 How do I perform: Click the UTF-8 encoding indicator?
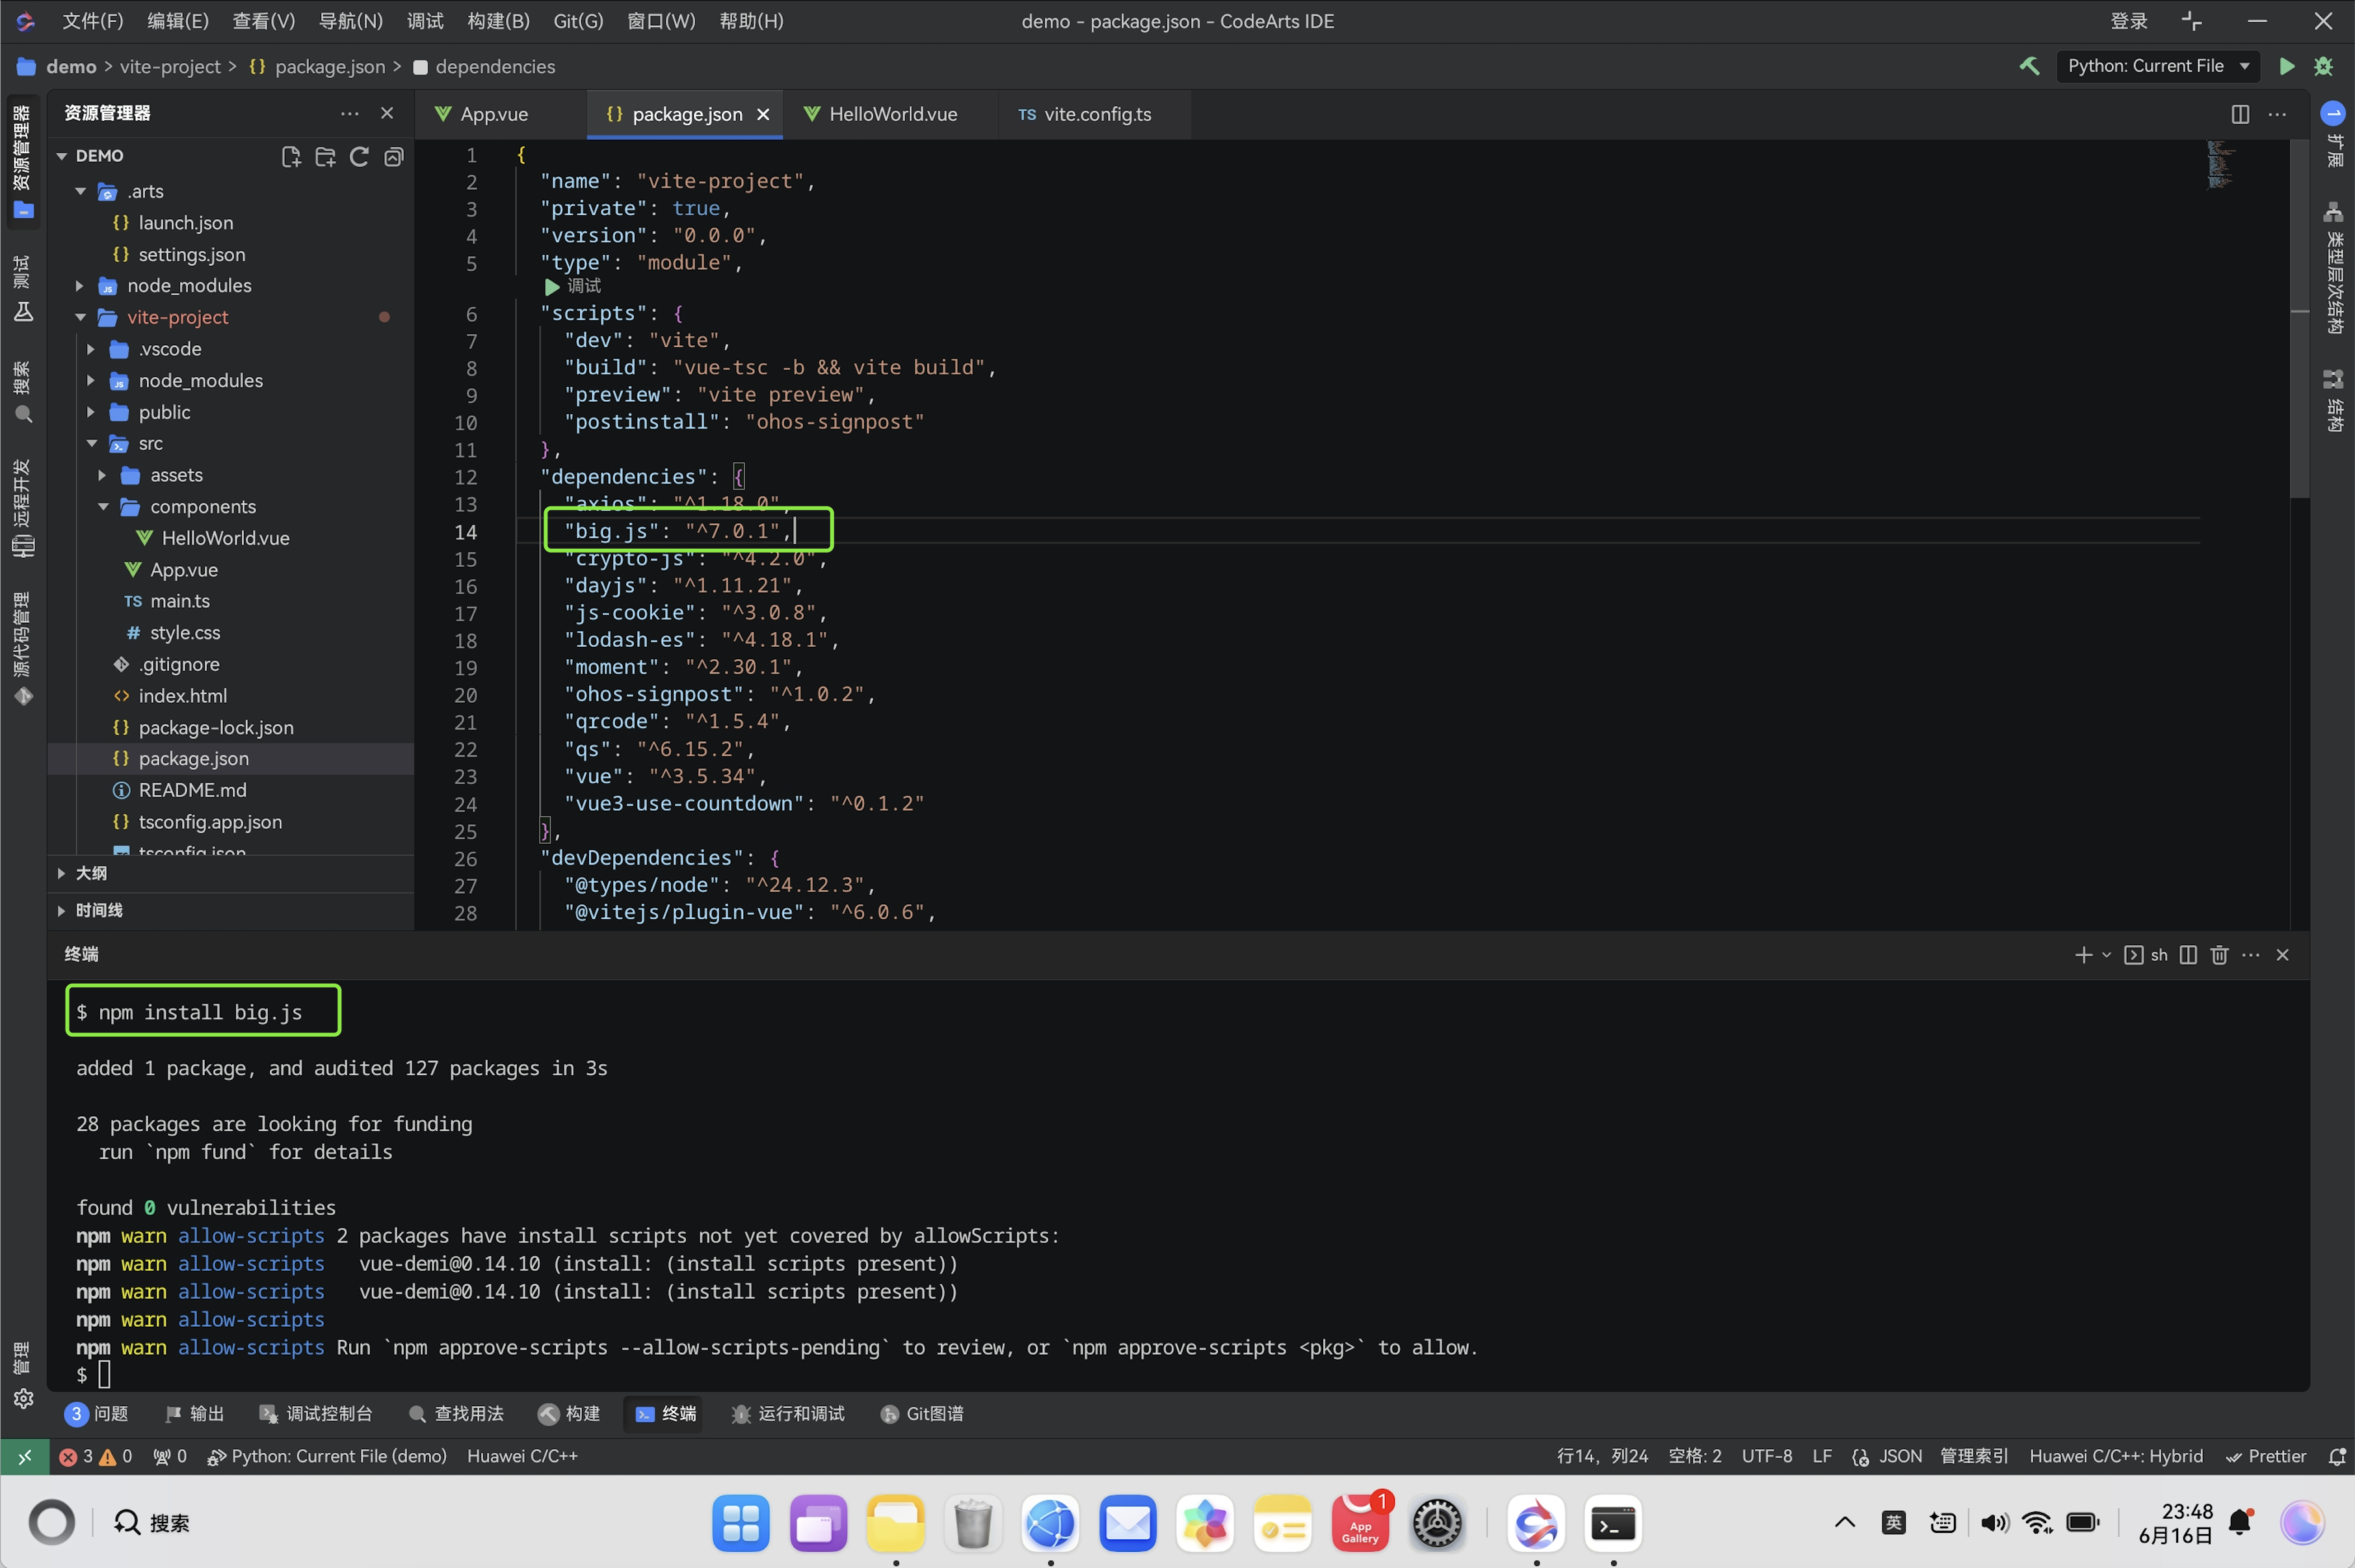tap(1766, 1456)
